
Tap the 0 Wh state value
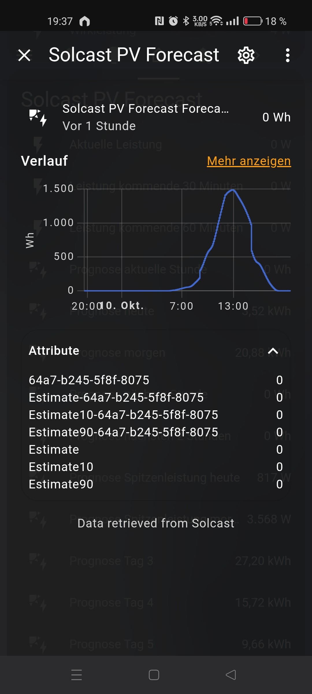tap(276, 117)
